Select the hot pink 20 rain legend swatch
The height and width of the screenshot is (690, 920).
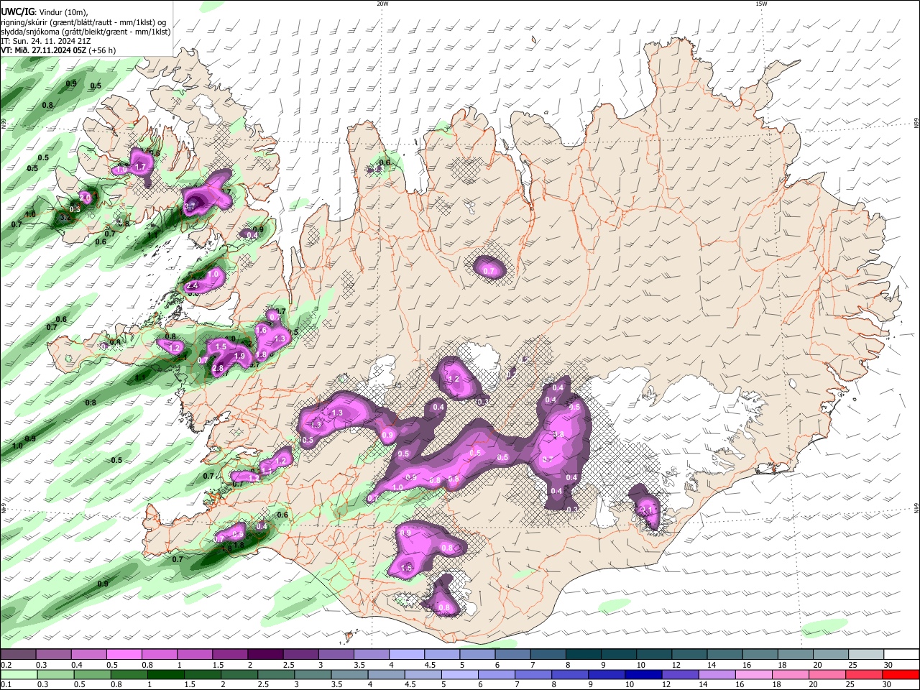point(827,674)
